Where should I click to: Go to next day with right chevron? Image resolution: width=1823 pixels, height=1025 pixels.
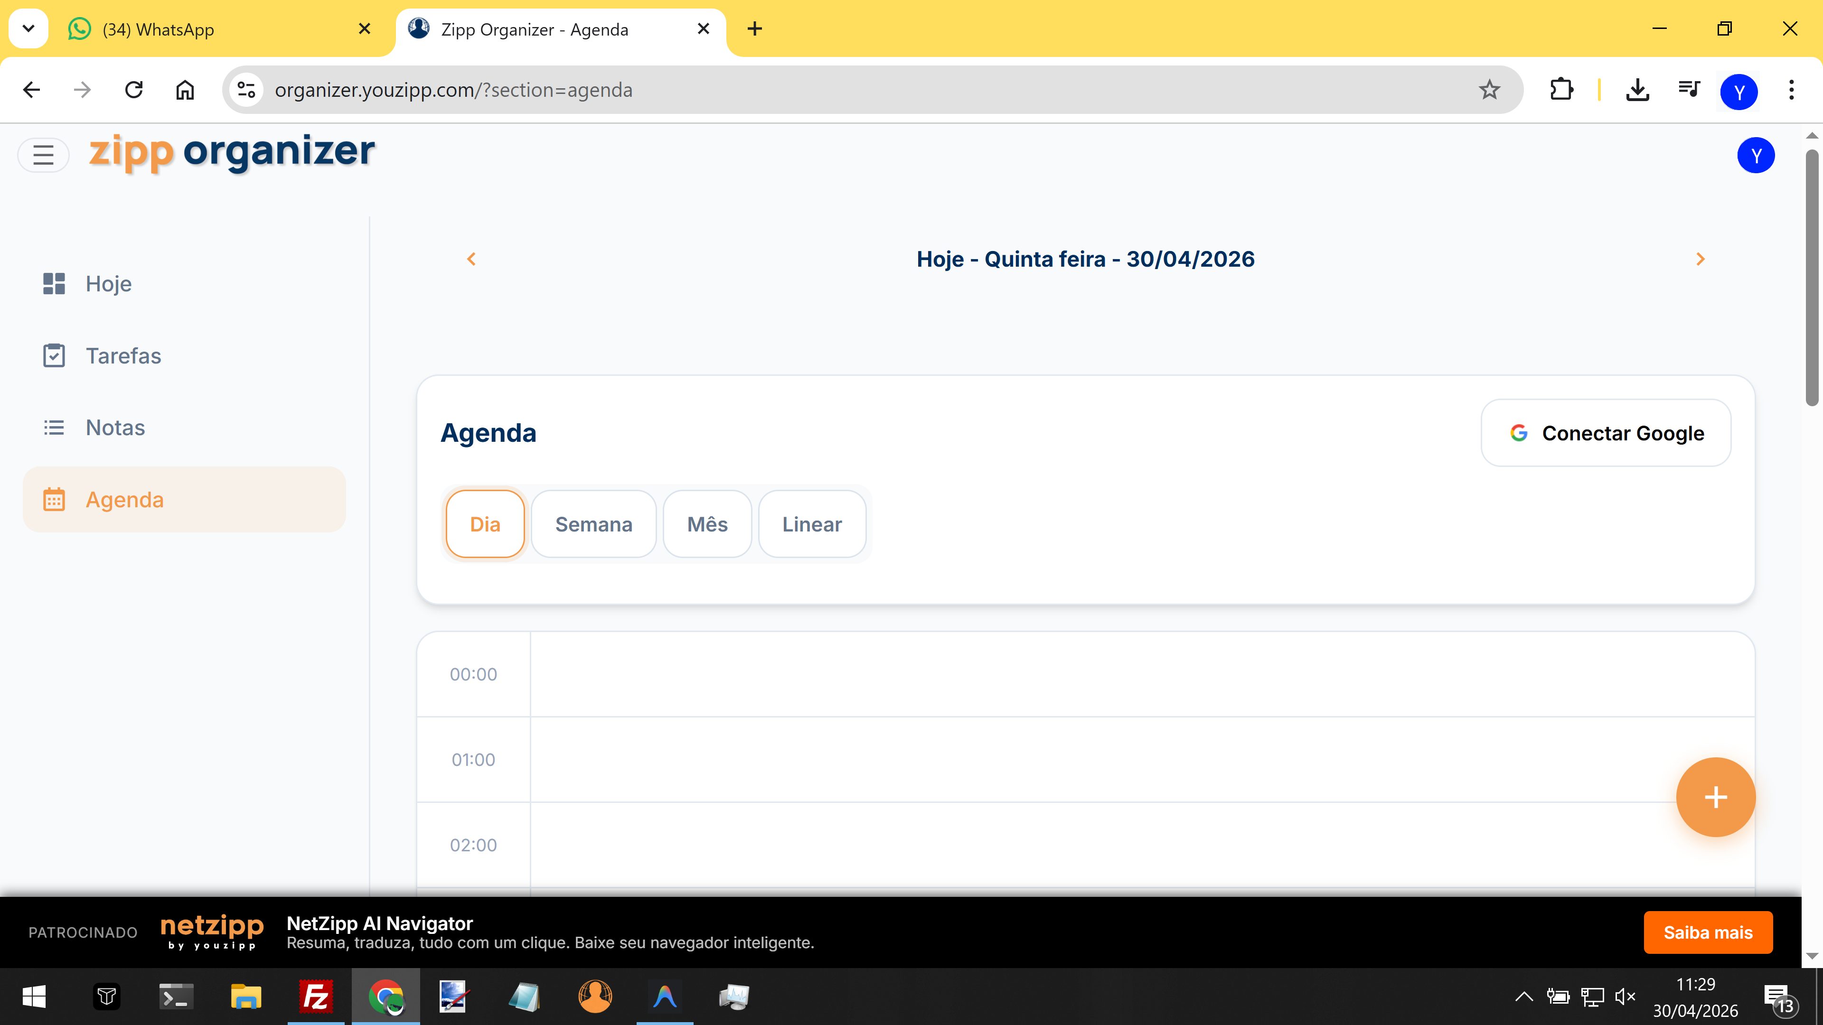click(1700, 259)
